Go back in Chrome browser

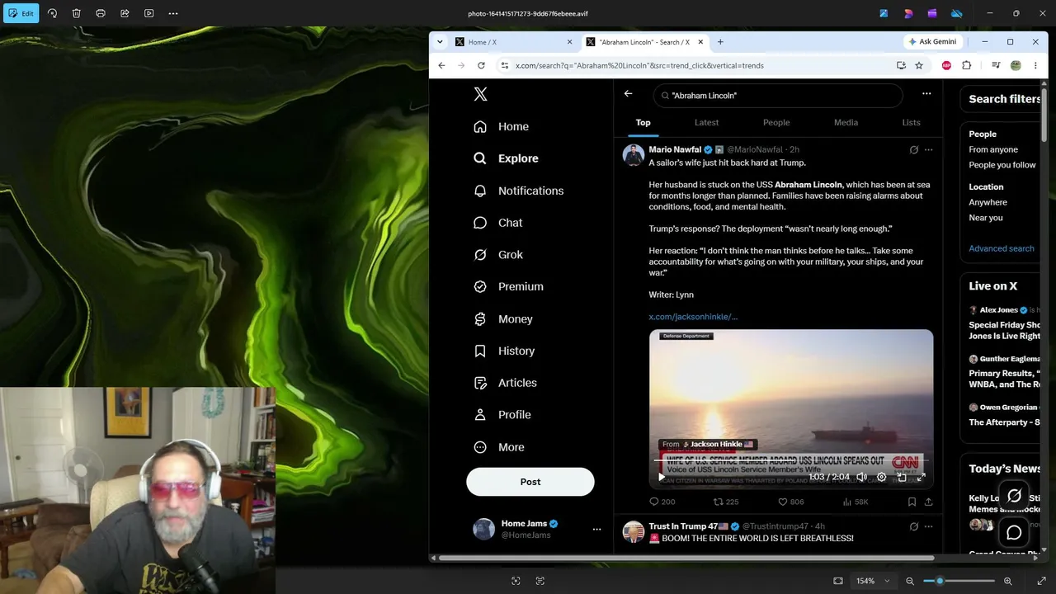pos(441,65)
